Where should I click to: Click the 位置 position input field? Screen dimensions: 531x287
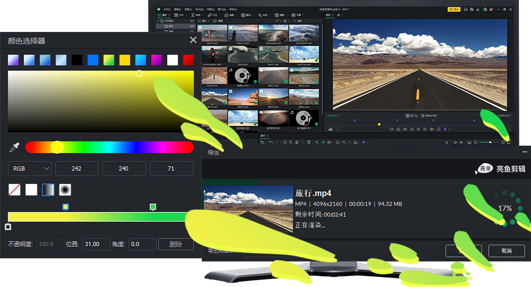[x=96, y=244]
